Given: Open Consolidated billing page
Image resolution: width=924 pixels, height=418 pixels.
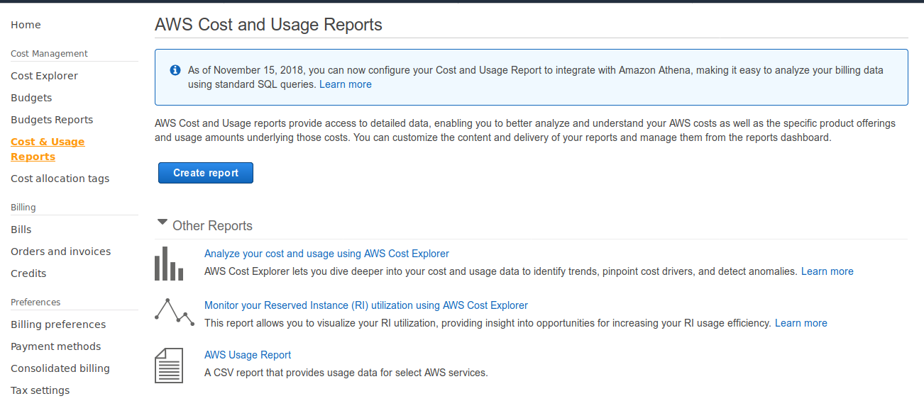Looking at the screenshot, I should 60,368.
